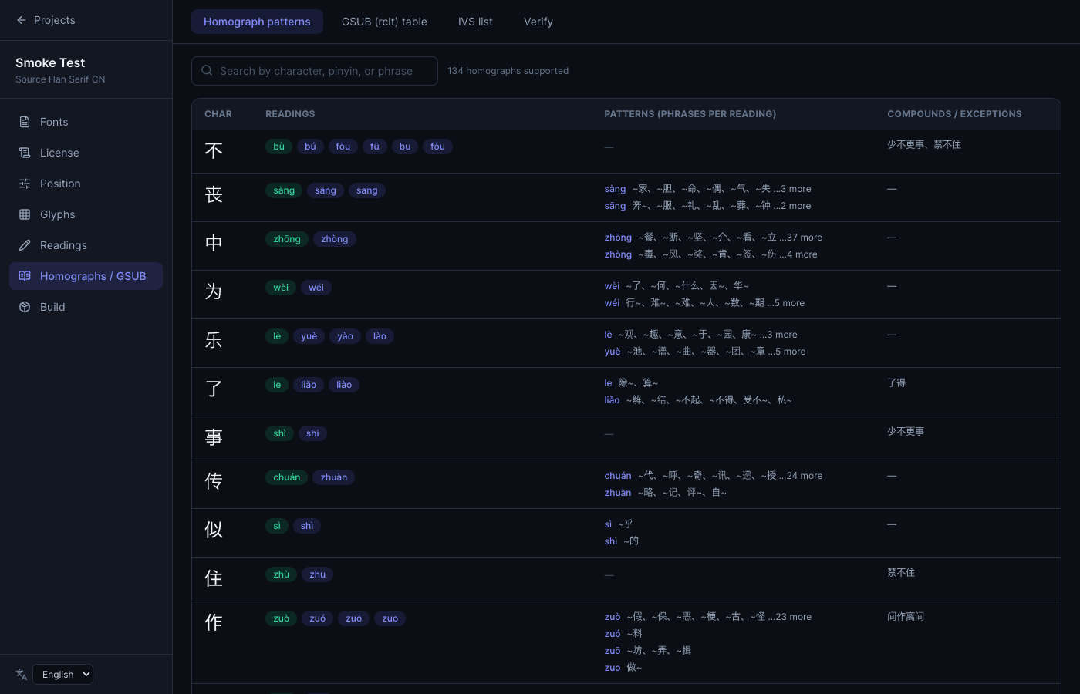This screenshot has width=1080, height=694.
Task: Select the yuè reading chip for 乐
Action: pos(309,336)
